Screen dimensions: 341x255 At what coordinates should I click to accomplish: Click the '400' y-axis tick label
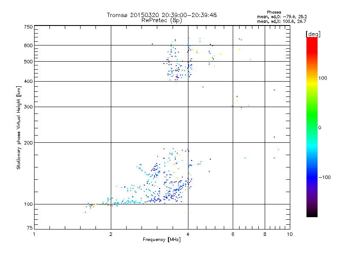(28, 82)
